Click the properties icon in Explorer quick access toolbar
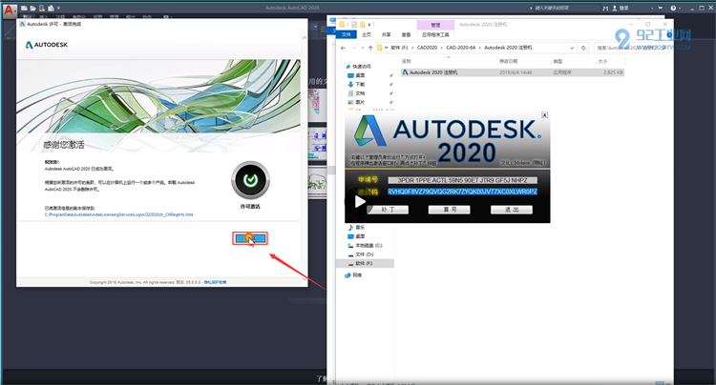The width and height of the screenshot is (716, 385). (x=354, y=25)
